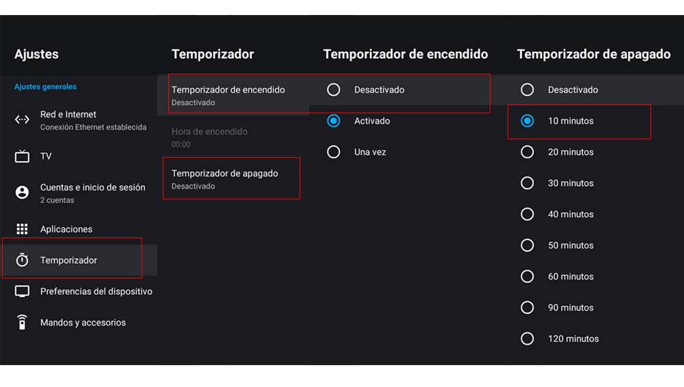Select the Una vez radio option
This screenshot has height=387, width=684.
pos(334,152)
